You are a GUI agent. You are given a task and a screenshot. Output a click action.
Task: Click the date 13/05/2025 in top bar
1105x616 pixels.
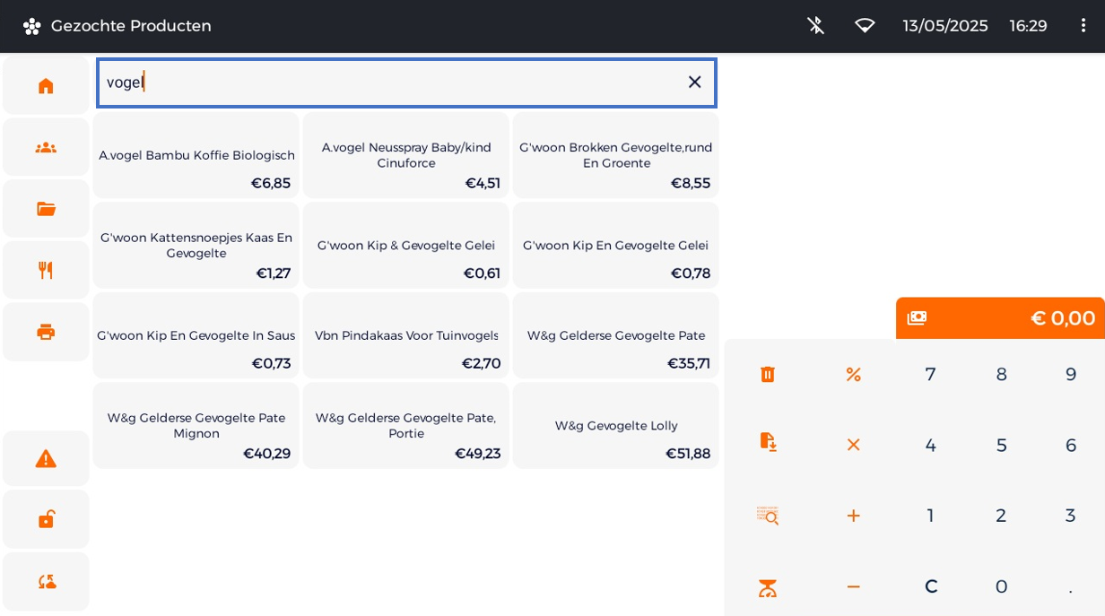click(x=945, y=26)
